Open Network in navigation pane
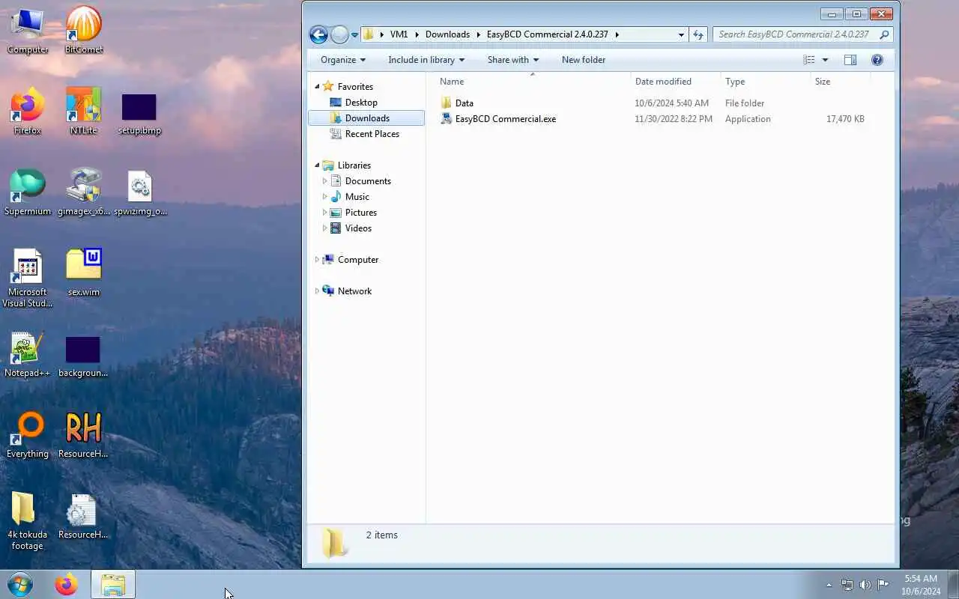 (x=354, y=291)
